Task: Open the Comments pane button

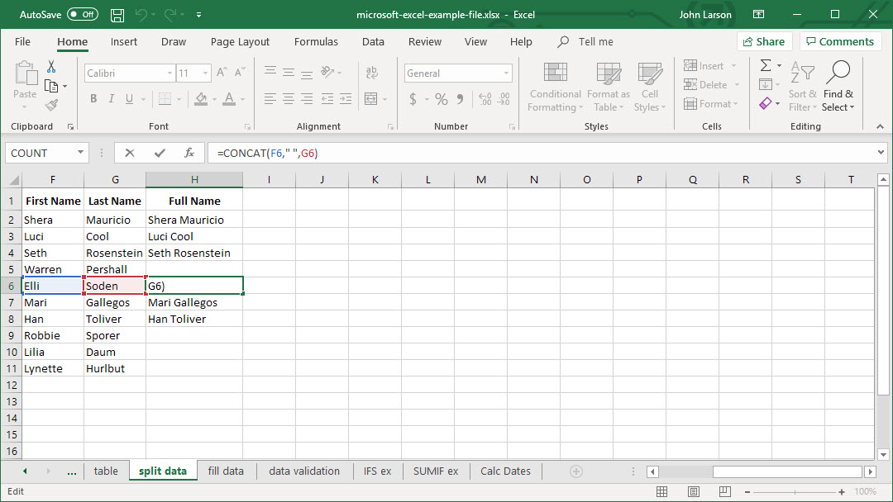Action: pos(839,42)
